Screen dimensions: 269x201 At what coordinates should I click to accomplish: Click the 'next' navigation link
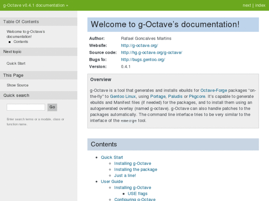pyautogui.click(x=247, y=5)
